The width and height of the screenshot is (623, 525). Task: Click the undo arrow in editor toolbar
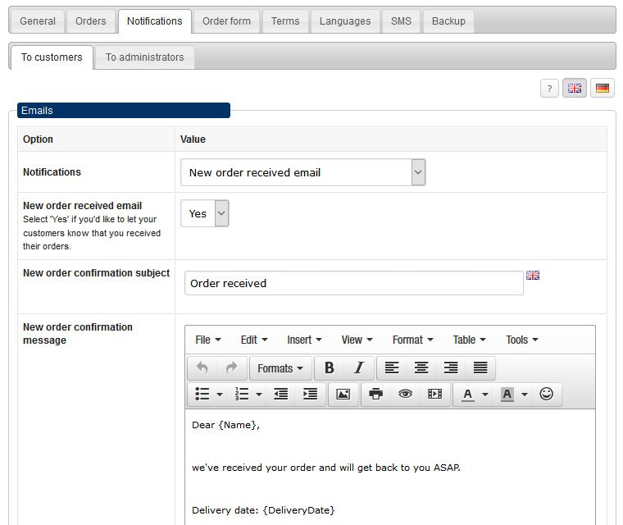tap(202, 367)
